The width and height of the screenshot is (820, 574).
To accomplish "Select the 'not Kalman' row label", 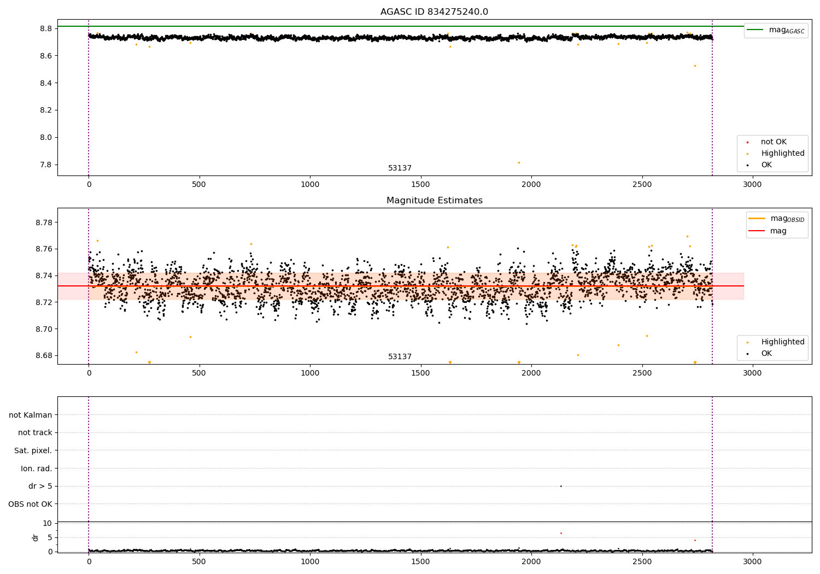I will click(31, 415).
